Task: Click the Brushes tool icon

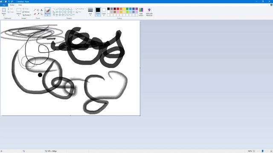Action: point(47,10)
